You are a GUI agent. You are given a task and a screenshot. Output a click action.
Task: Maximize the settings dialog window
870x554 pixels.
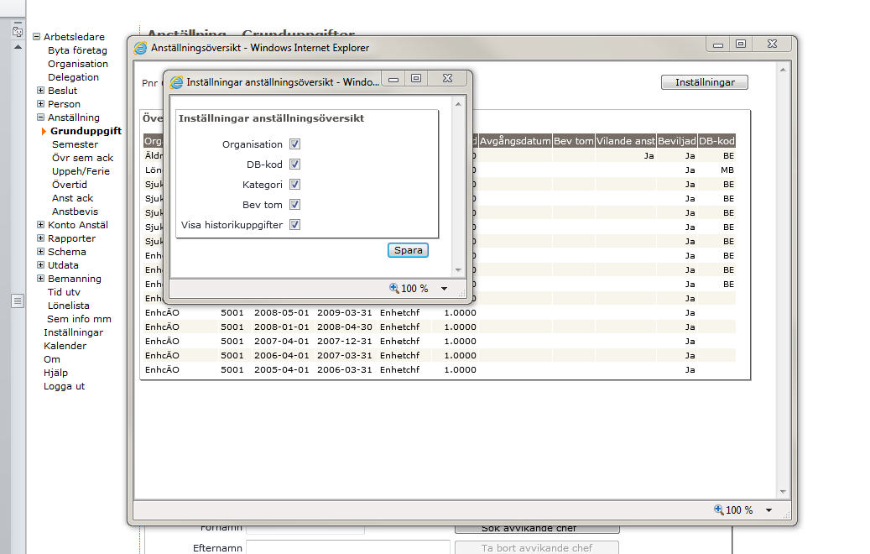[416, 78]
